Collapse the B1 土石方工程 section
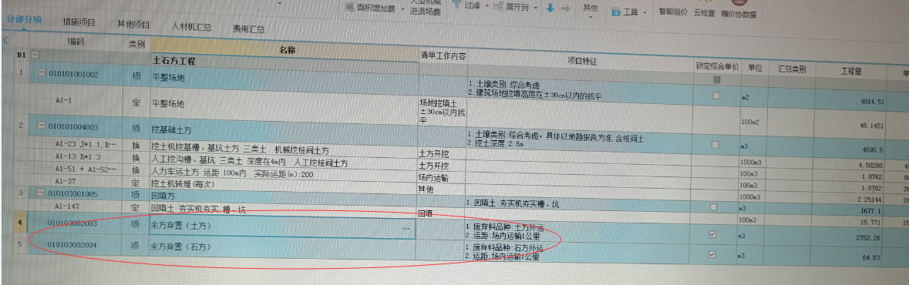The height and width of the screenshot is (285, 909). click(x=35, y=55)
